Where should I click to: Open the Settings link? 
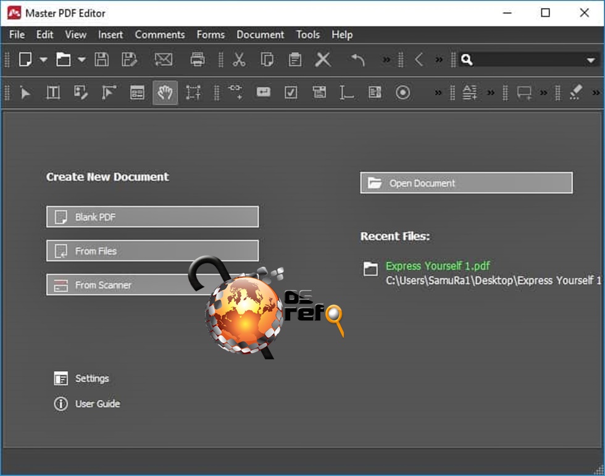[x=92, y=378]
